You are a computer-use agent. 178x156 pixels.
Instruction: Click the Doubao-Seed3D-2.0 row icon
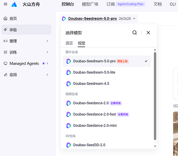pyautogui.click(x=69, y=145)
